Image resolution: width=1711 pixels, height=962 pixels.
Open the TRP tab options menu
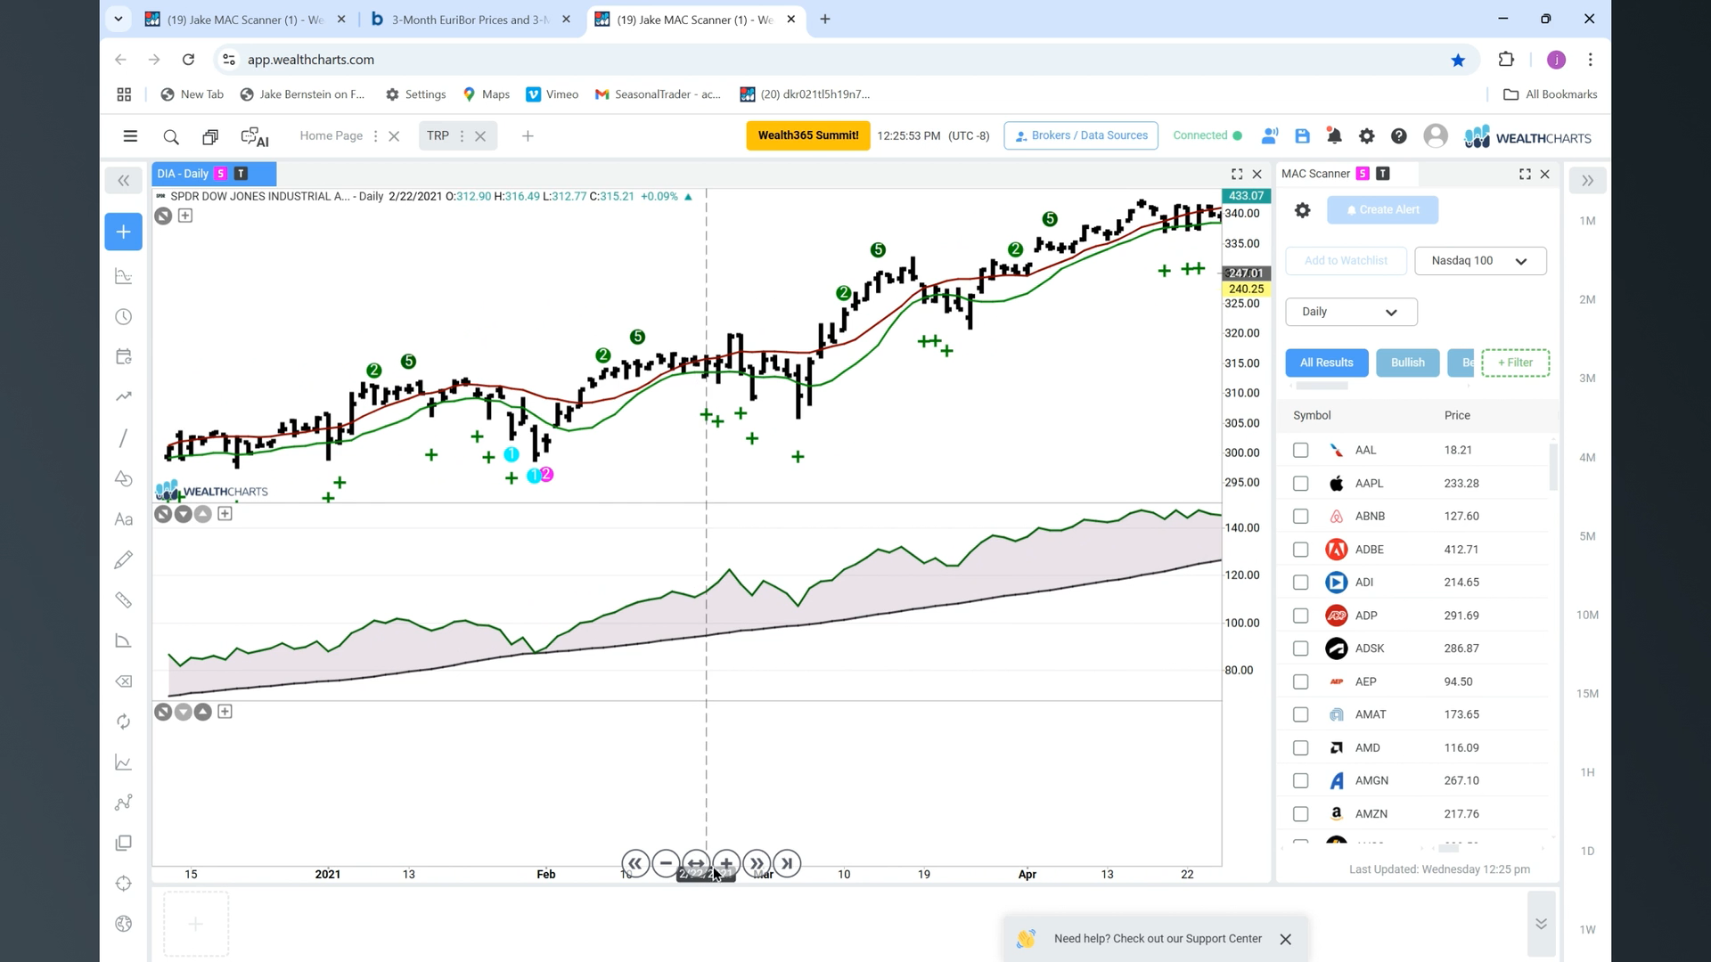462,136
